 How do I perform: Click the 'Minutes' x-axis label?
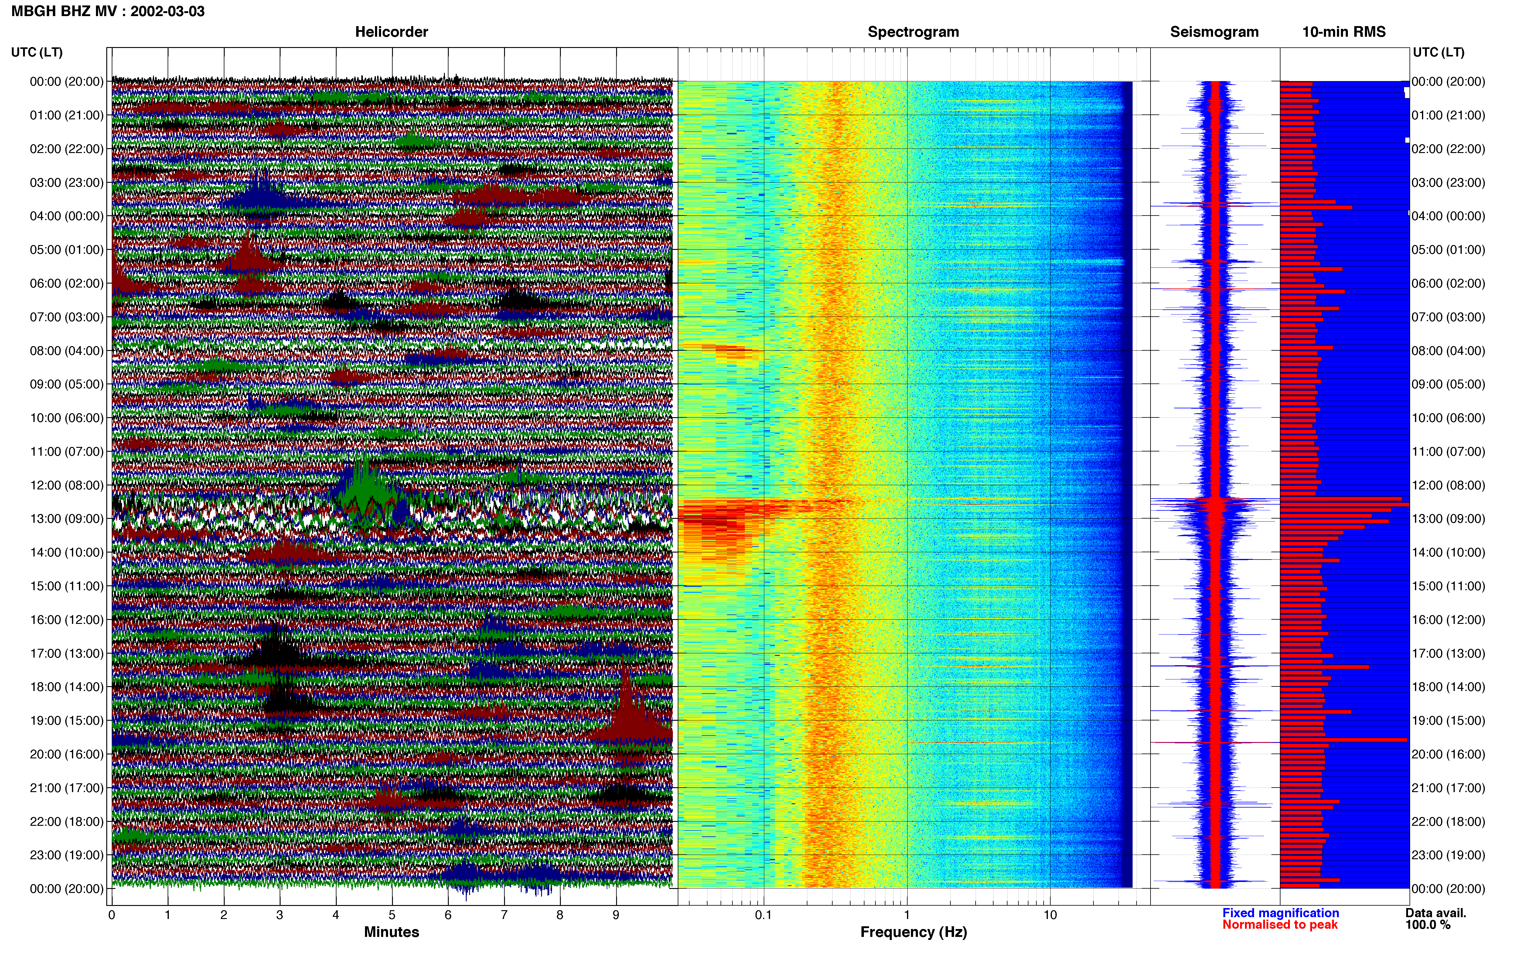point(391,932)
